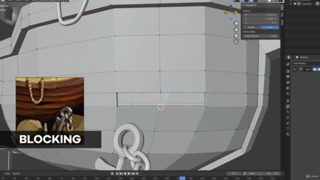Open the timeline Marker menu

16,173
